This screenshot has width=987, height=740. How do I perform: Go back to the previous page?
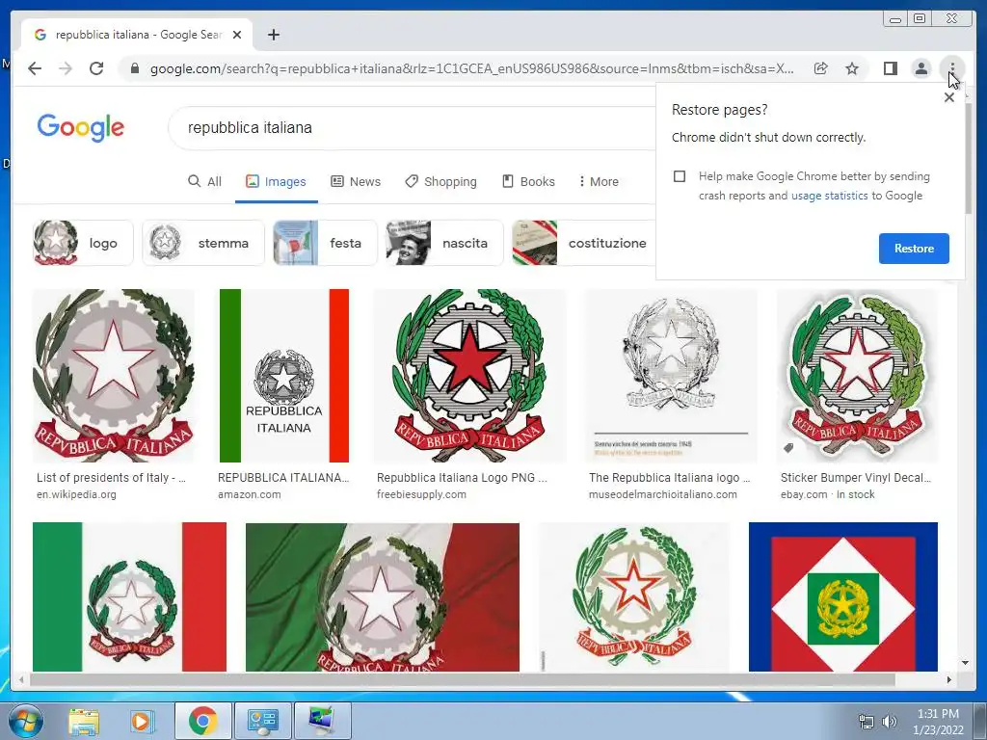coord(35,68)
